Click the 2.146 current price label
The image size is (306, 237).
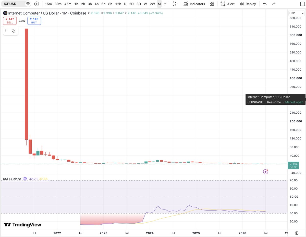point(293,165)
